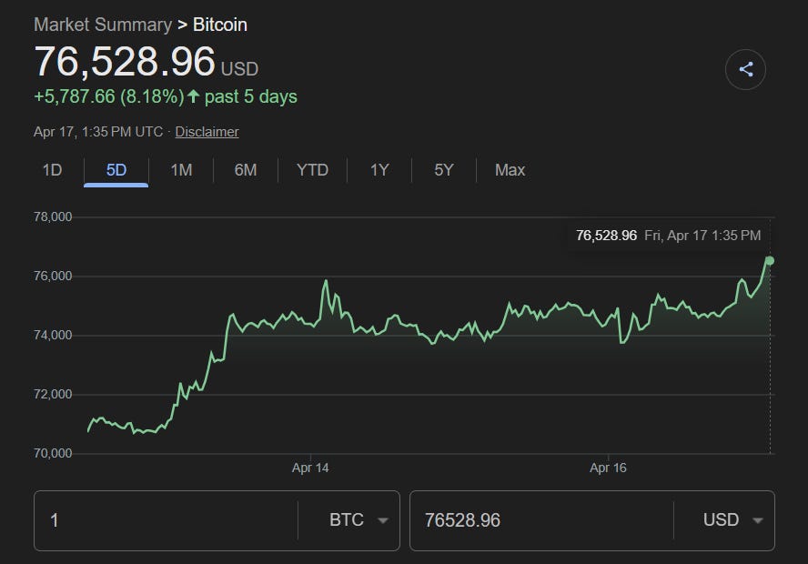Open the BTC currency dropdown

(x=359, y=520)
